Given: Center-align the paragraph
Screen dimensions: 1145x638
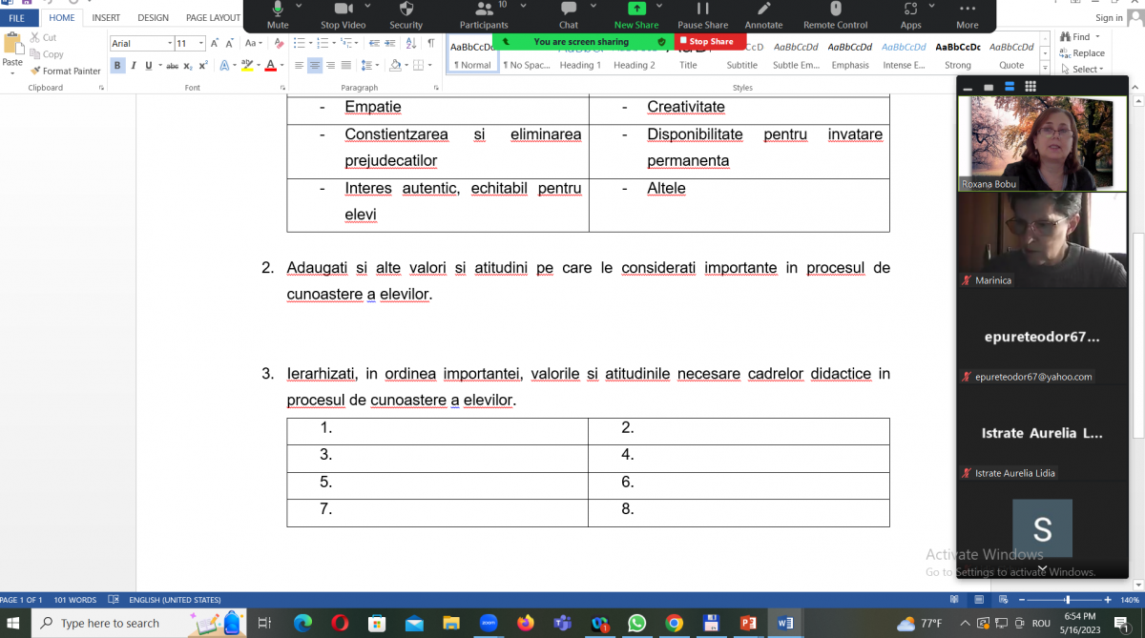Looking at the screenshot, I should click(314, 66).
